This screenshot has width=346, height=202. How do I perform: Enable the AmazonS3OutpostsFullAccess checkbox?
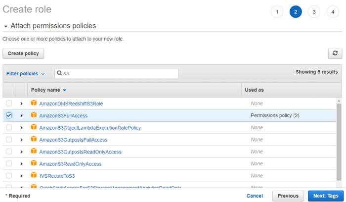tap(9, 140)
